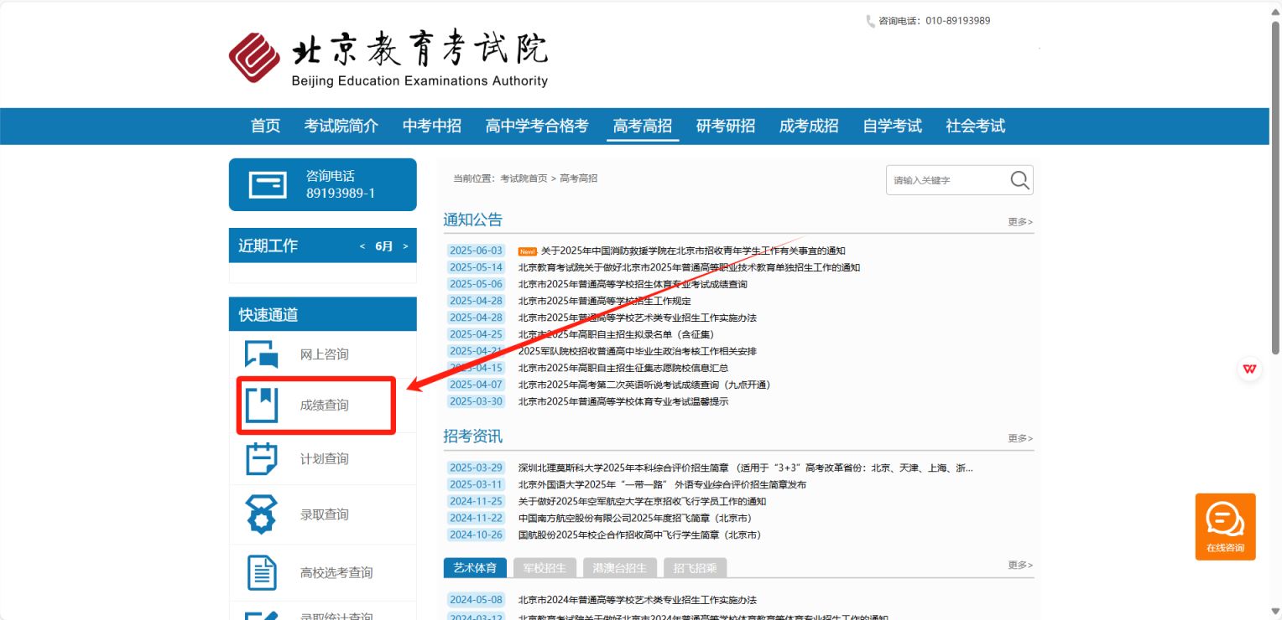
Task: Open the 高中学考合格考 navigation item
Action: tap(537, 126)
